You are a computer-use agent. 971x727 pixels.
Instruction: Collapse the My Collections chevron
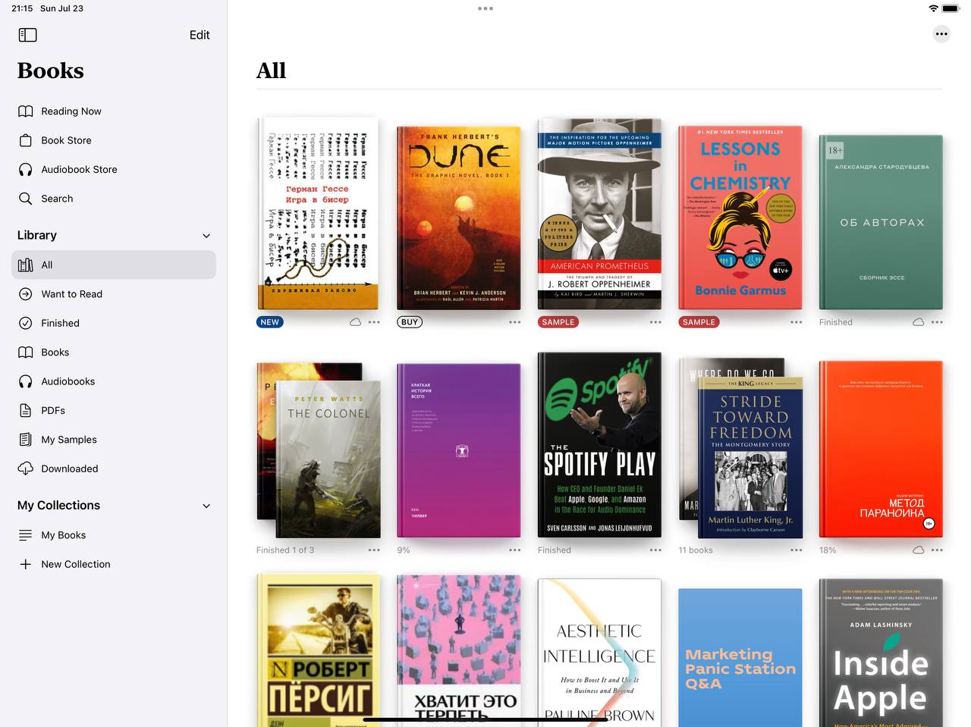206,506
